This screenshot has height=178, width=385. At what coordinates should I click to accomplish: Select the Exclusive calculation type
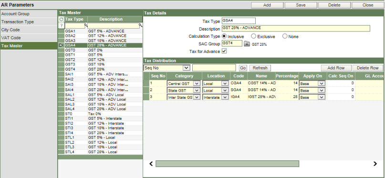(253, 36)
